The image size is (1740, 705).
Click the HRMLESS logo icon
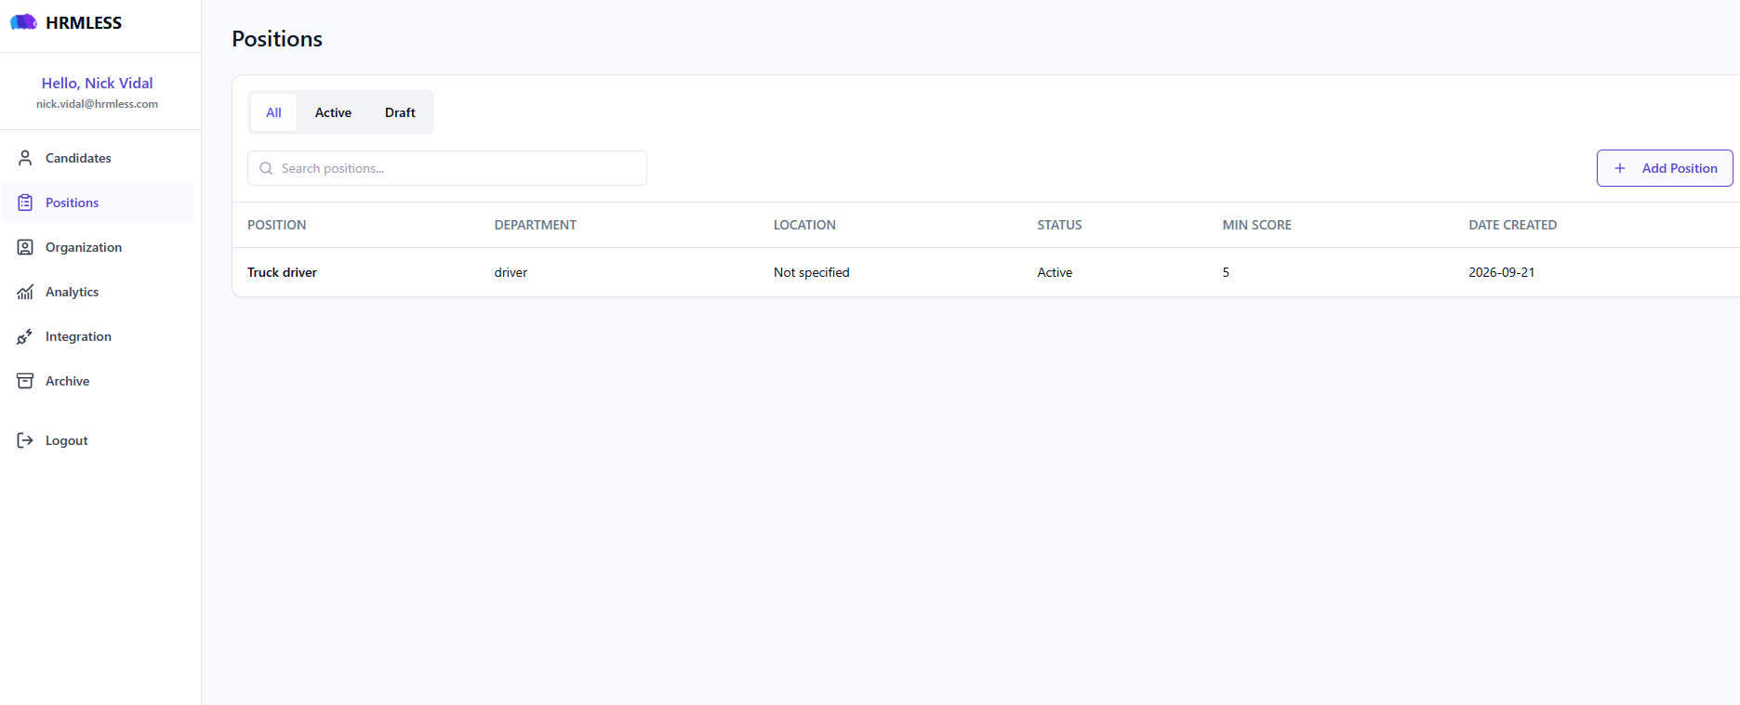(23, 22)
